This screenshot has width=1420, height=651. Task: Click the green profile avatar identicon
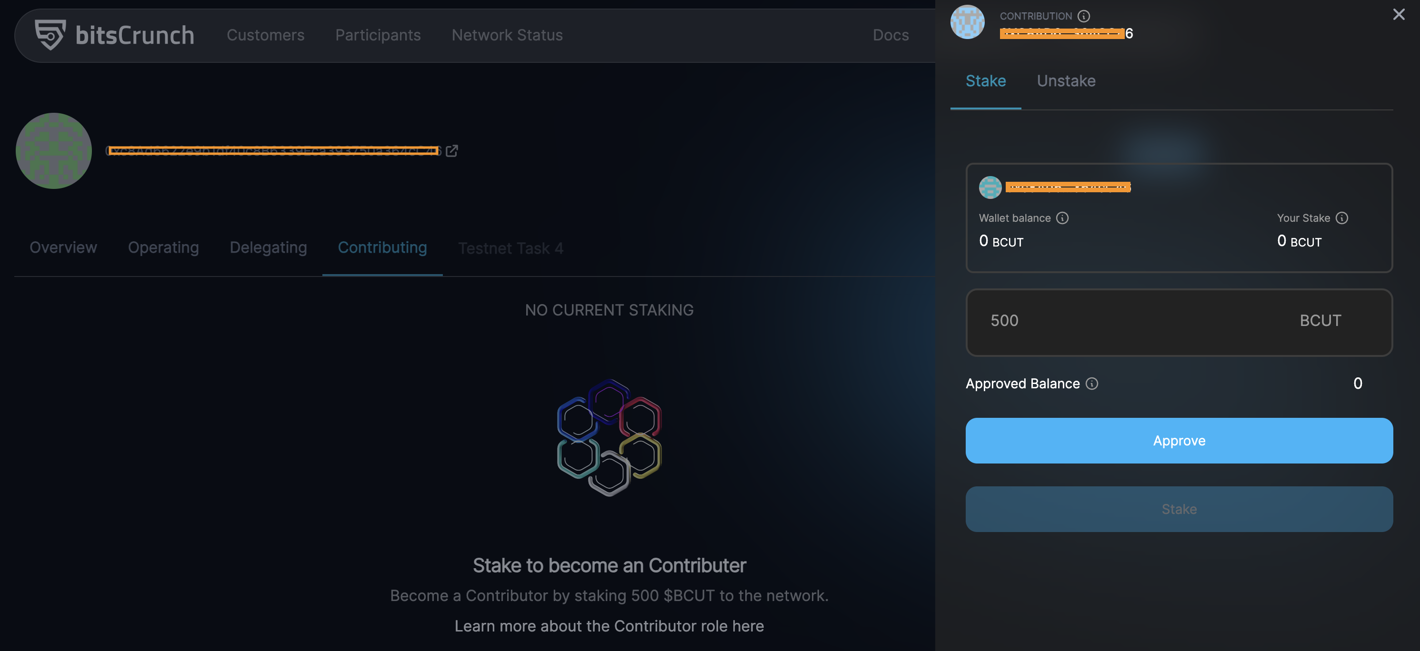tap(53, 150)
